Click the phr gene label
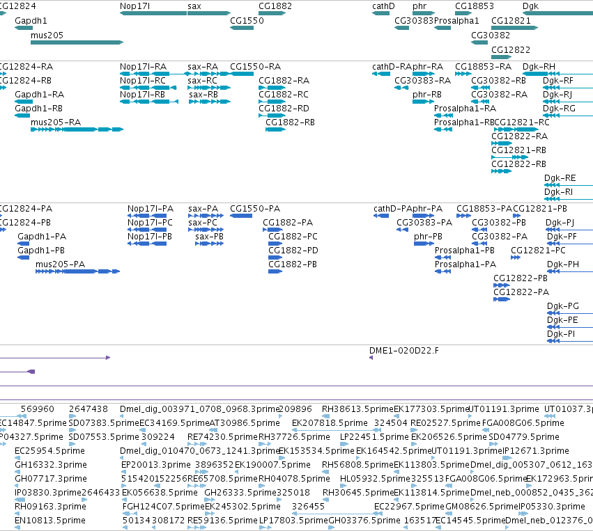The height and width of the screenshot is (531, 593). (x=419, y=6)
